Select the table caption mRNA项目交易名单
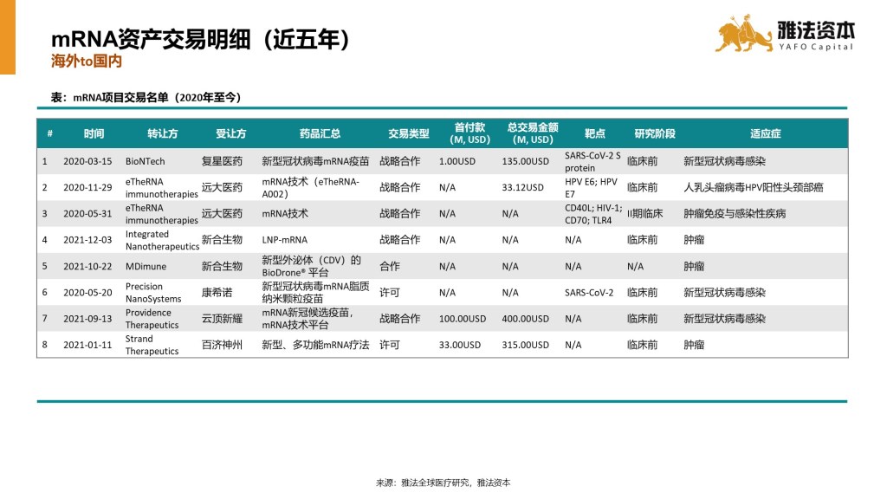 146,97
